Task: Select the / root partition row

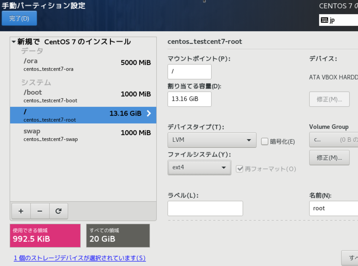Action: click(83, 115)
